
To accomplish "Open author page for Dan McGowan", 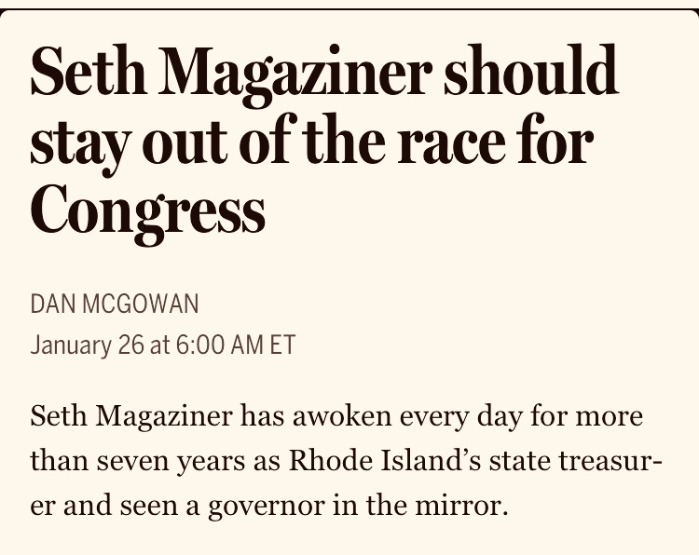I will click(114, 305).
